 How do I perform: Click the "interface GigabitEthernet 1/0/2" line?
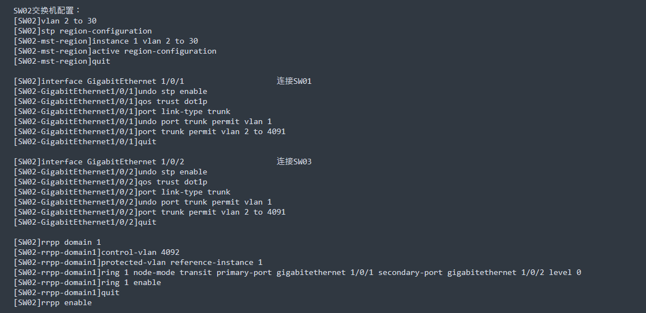coord(99,162)
